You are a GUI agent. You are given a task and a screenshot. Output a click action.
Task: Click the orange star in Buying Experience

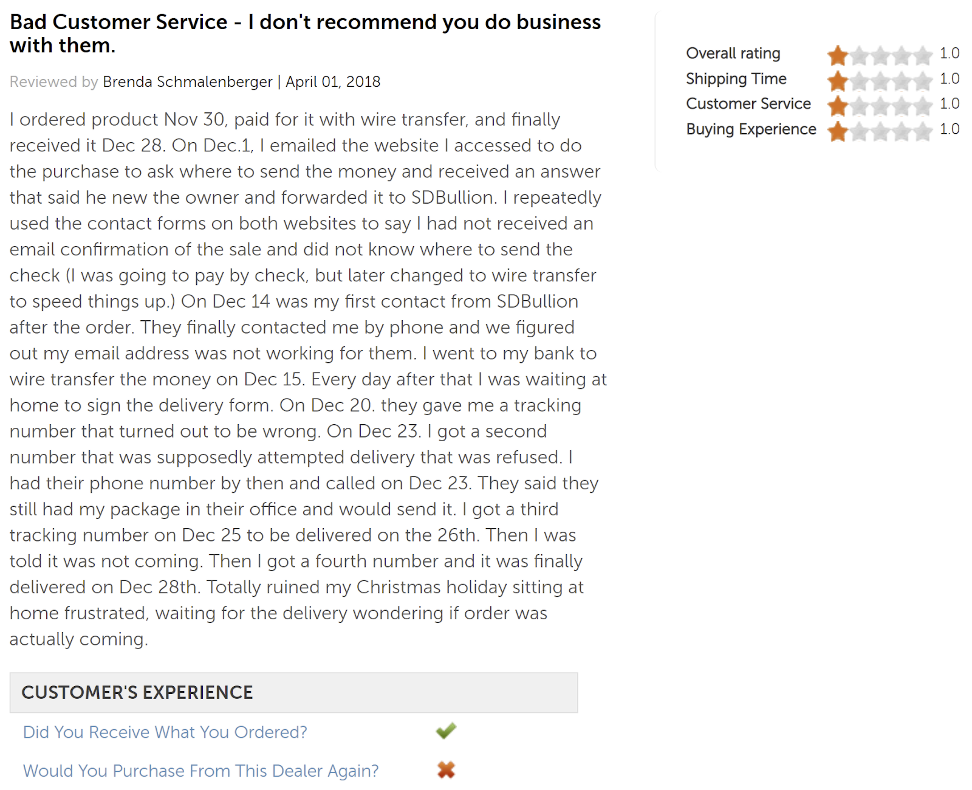click(838, 131)
